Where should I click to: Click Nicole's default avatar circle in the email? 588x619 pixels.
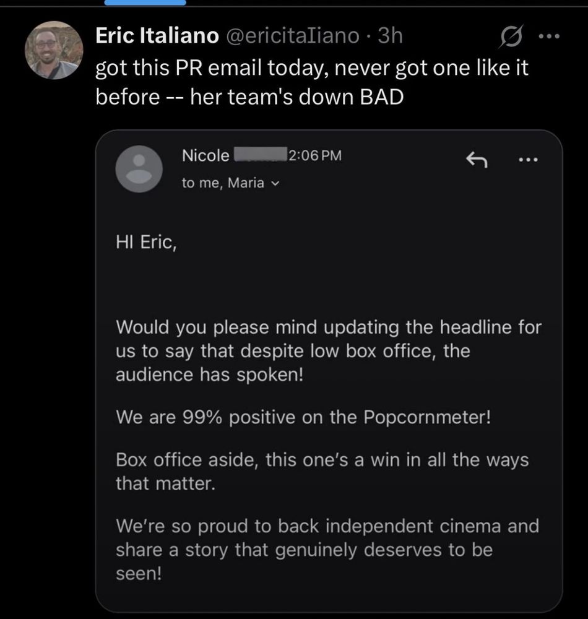139,168
